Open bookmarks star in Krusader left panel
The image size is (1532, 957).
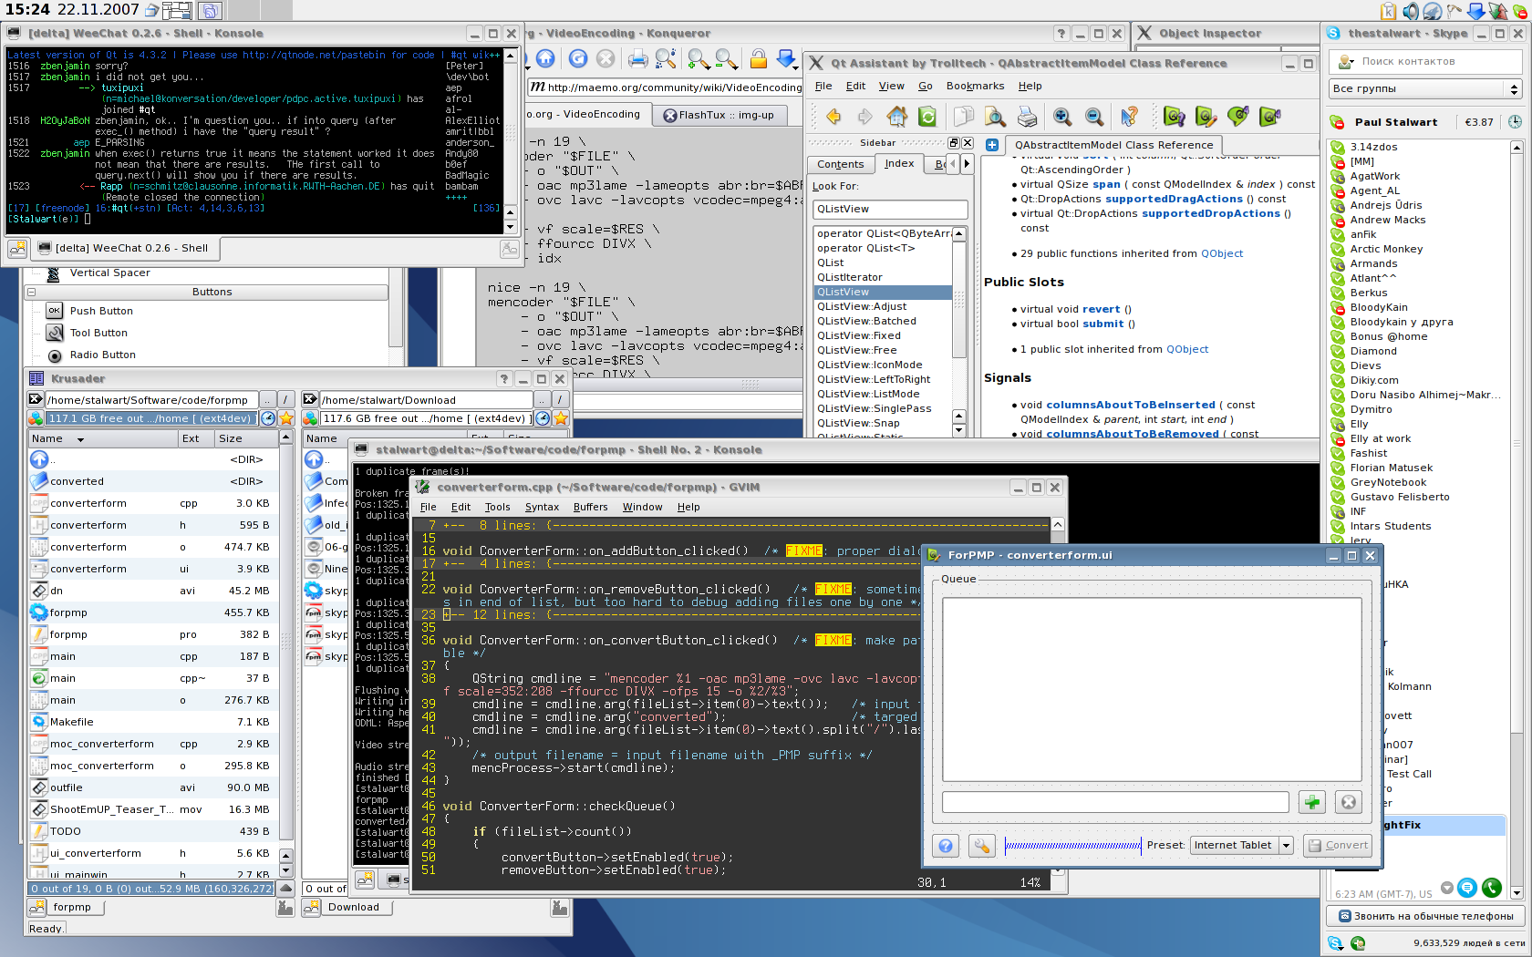tap(286, 418)
